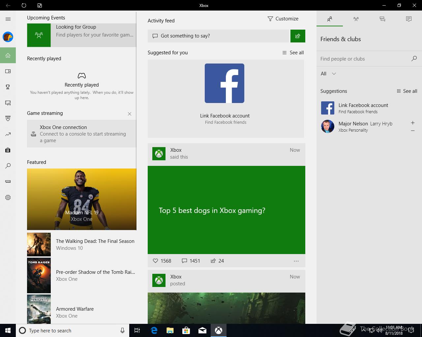This screenshot has width=422, height=337.
Task: Click the taskbar microphone icon
Action: pos(122,330)
